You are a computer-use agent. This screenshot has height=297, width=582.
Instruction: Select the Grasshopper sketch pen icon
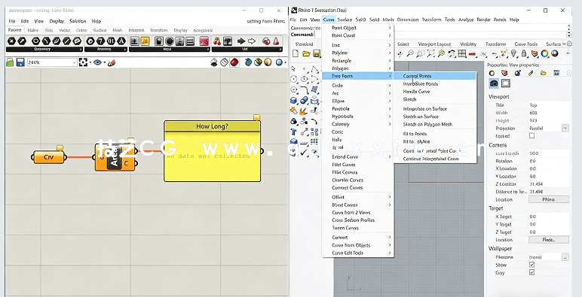[x=112, y=62]
